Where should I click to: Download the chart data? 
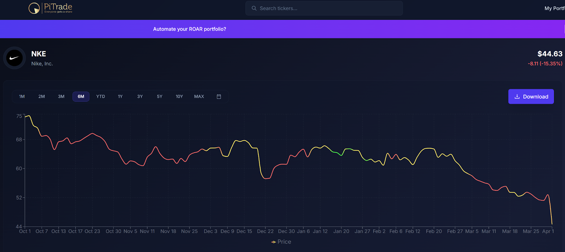click(531, 96)
